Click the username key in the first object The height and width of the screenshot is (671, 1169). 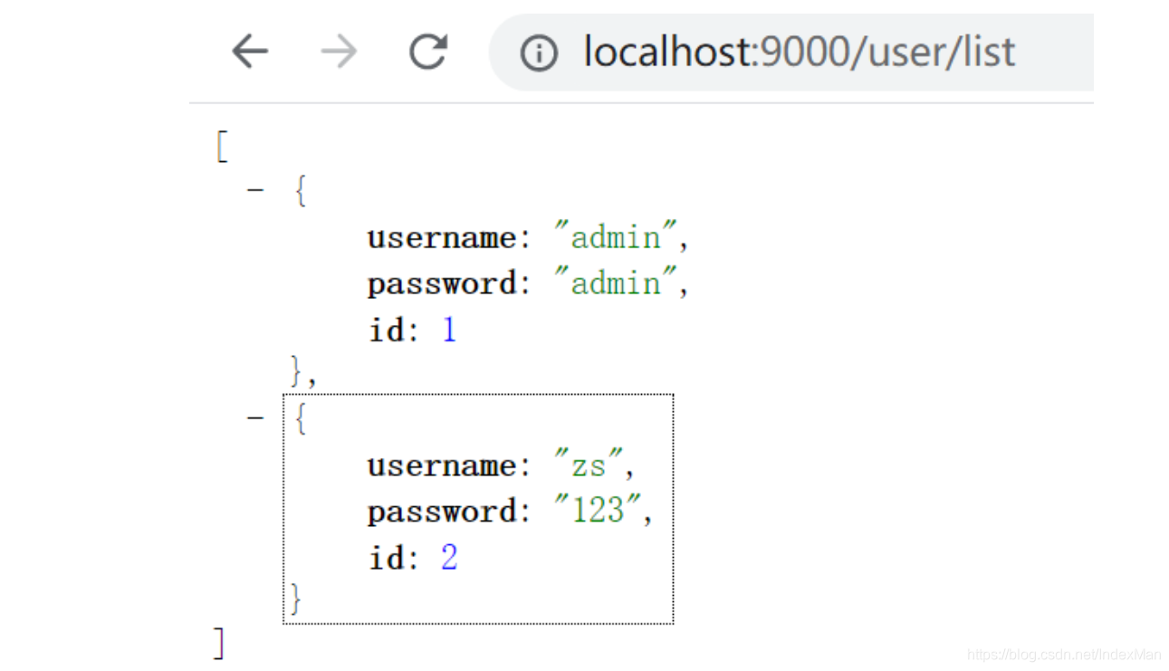point(441,238)
